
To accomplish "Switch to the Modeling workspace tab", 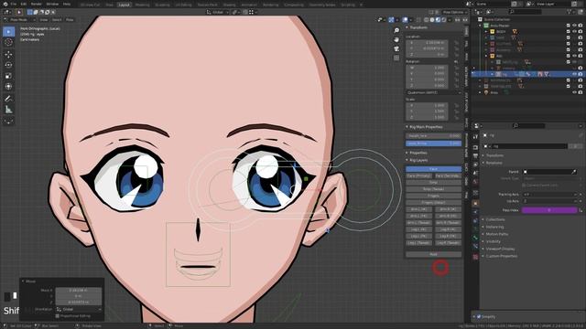I will (x=143, y=5).
